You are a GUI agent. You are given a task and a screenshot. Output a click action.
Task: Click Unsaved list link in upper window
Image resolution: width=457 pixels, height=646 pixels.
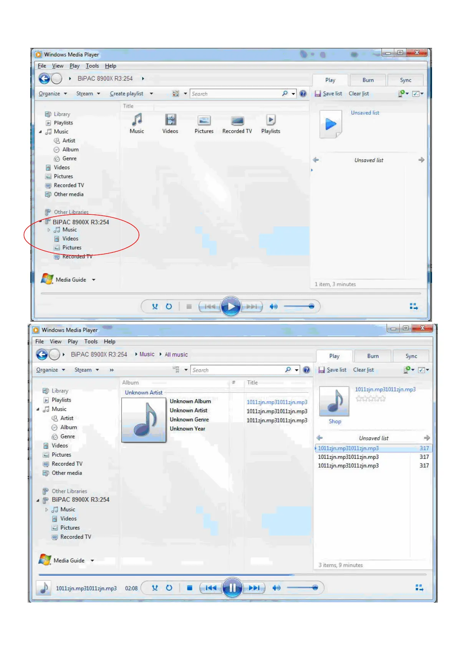coord(365,113)
